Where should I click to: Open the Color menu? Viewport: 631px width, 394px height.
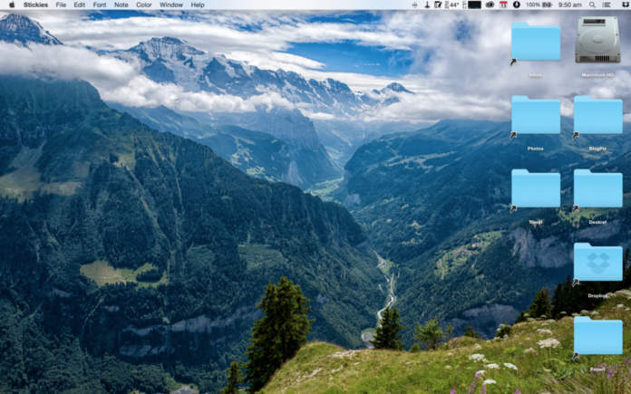click(x=144, y=5)
